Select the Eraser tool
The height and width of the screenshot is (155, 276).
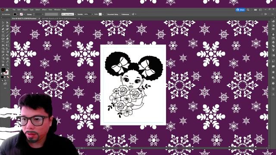7,39
